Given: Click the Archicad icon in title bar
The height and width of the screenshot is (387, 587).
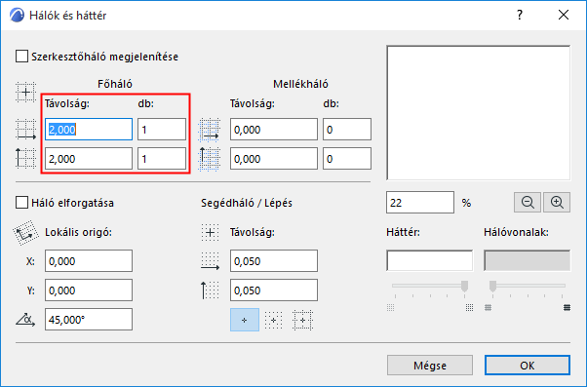Looking at the screenshot, I should (x=17, y=16).
